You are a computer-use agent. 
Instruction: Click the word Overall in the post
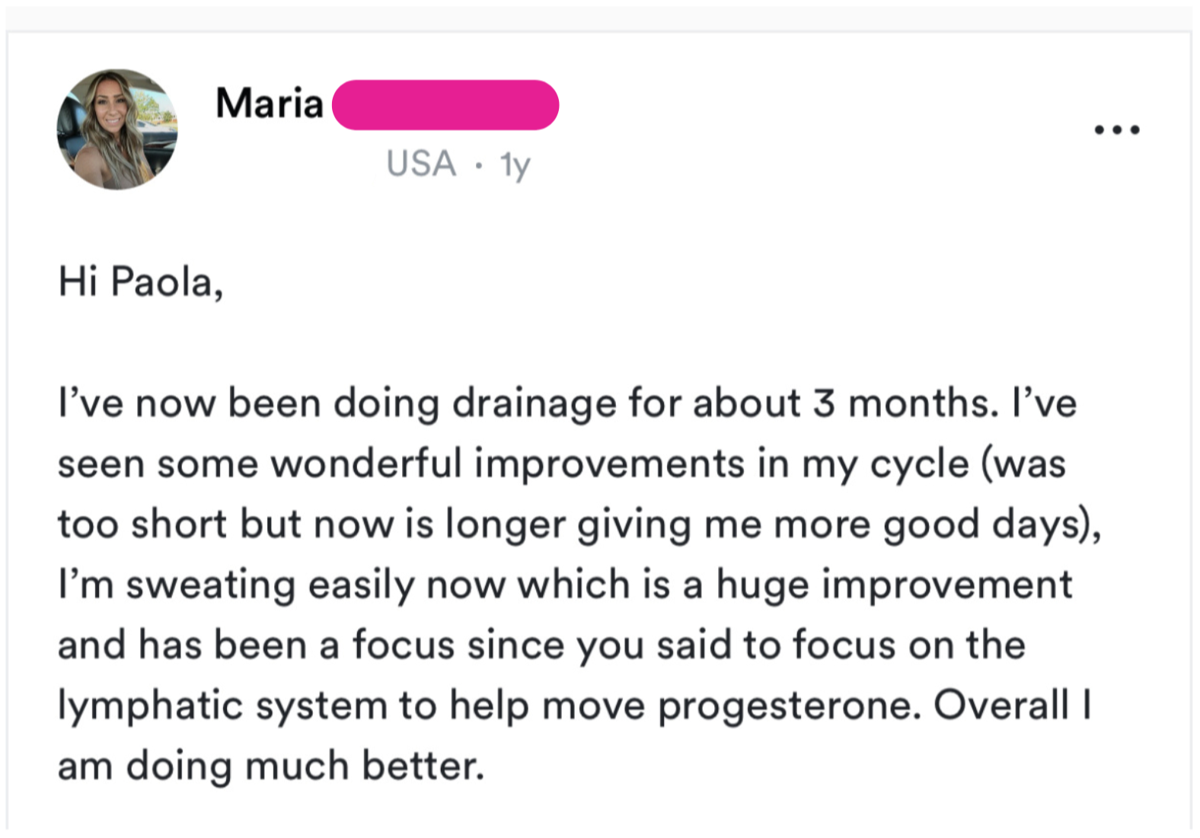tap(1001, 705)
